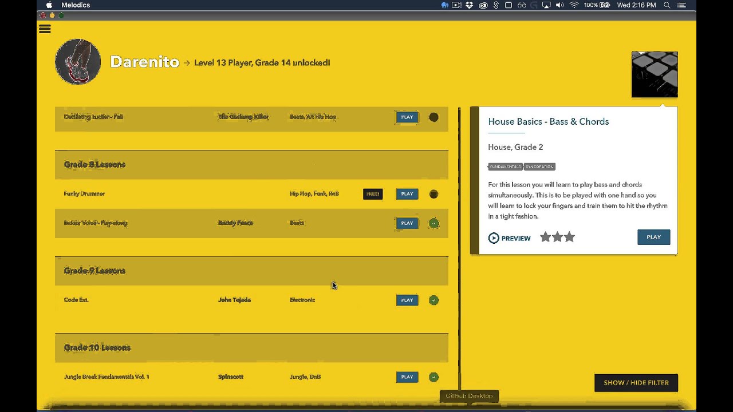Click the blue elephant menu bar icon

(x=445, y=5)
